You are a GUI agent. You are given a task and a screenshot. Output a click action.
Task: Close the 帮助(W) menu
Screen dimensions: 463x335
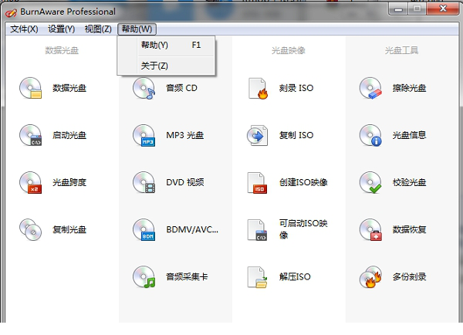coord(137,29)
